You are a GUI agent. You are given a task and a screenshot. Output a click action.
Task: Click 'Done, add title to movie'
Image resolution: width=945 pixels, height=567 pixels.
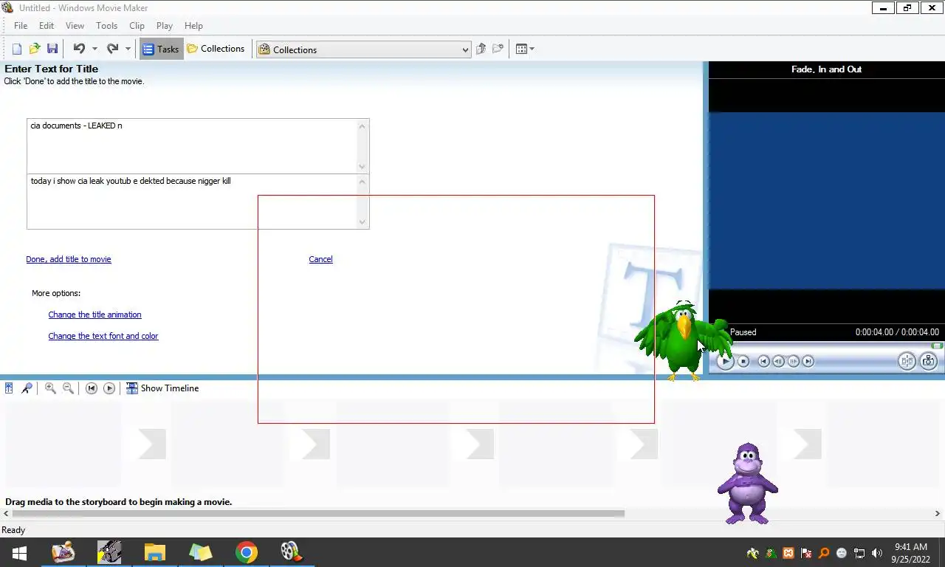(x=69, y=259)
